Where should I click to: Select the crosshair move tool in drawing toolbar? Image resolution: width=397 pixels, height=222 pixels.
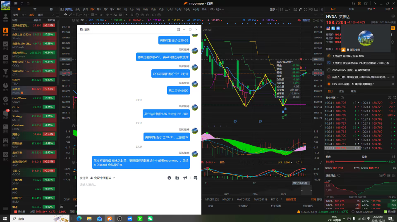[65, 15]
